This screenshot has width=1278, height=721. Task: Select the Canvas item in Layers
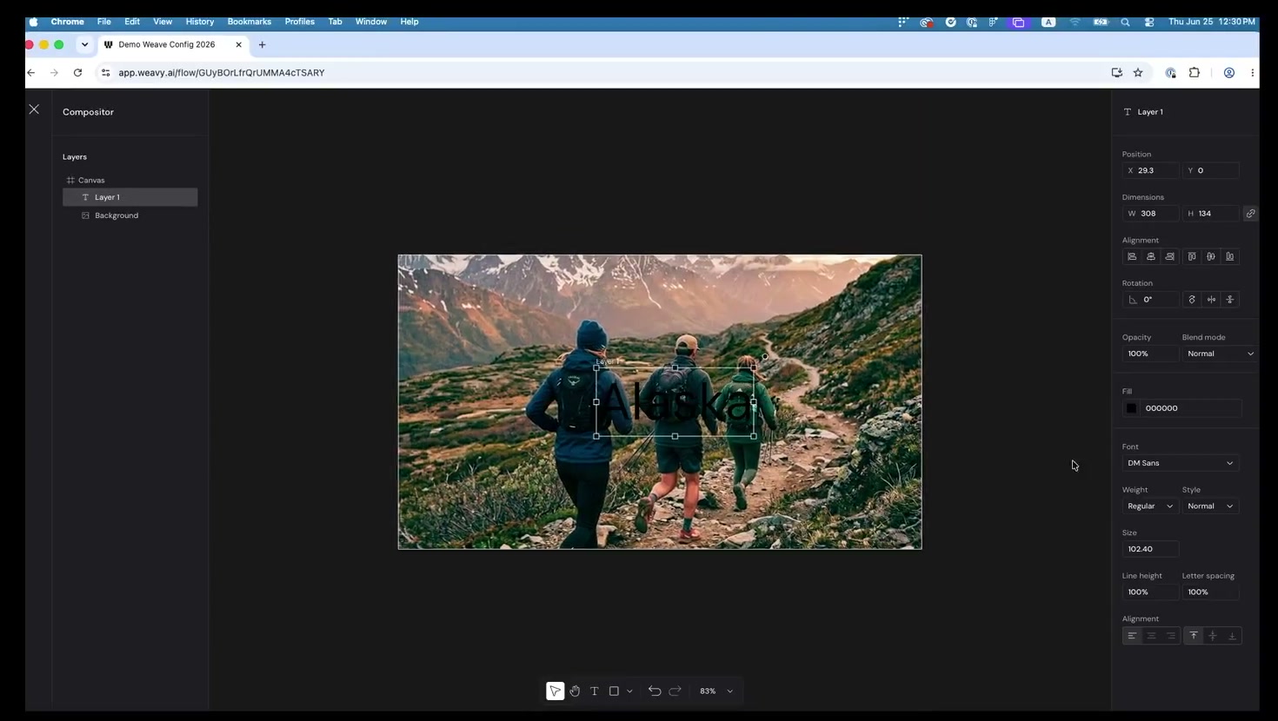(x=130, y=180)
